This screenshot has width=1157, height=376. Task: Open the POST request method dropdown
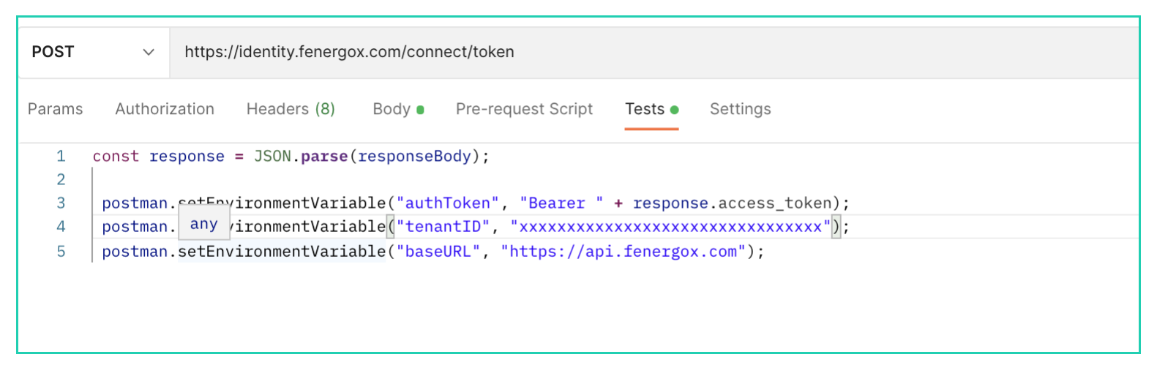(x=93, y=52)
